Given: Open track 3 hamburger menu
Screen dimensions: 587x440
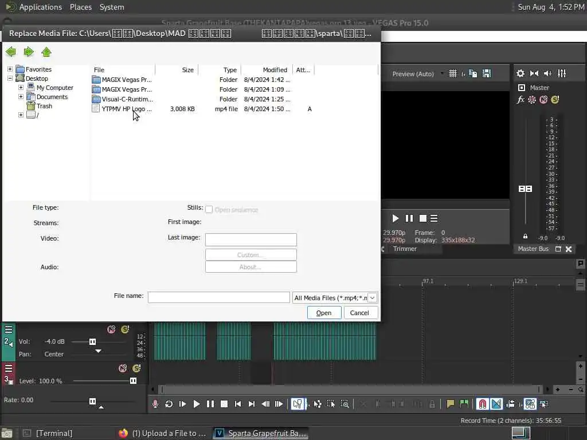Looking at the screenshot, I should coord(8,368).
